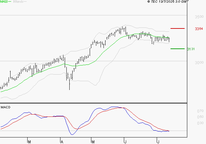Click the BBands legend label
Screen dimensions: 206x144
click(18, 2)
